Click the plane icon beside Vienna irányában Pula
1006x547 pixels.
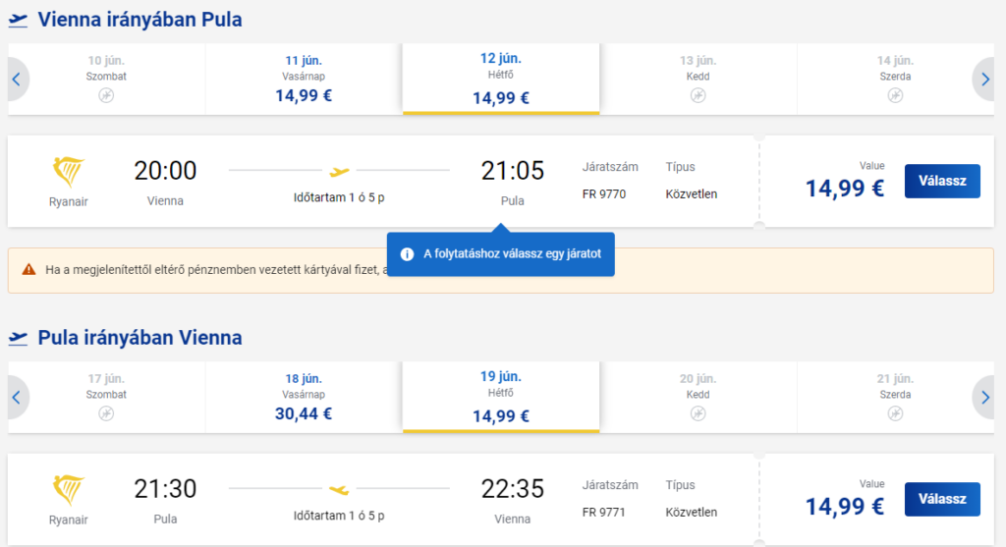[18, 20]
